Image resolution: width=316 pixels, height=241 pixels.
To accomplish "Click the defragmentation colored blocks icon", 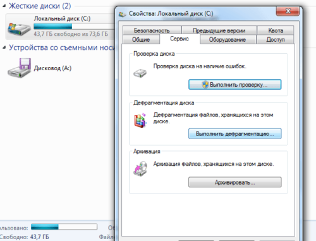I will click(140, 120).
